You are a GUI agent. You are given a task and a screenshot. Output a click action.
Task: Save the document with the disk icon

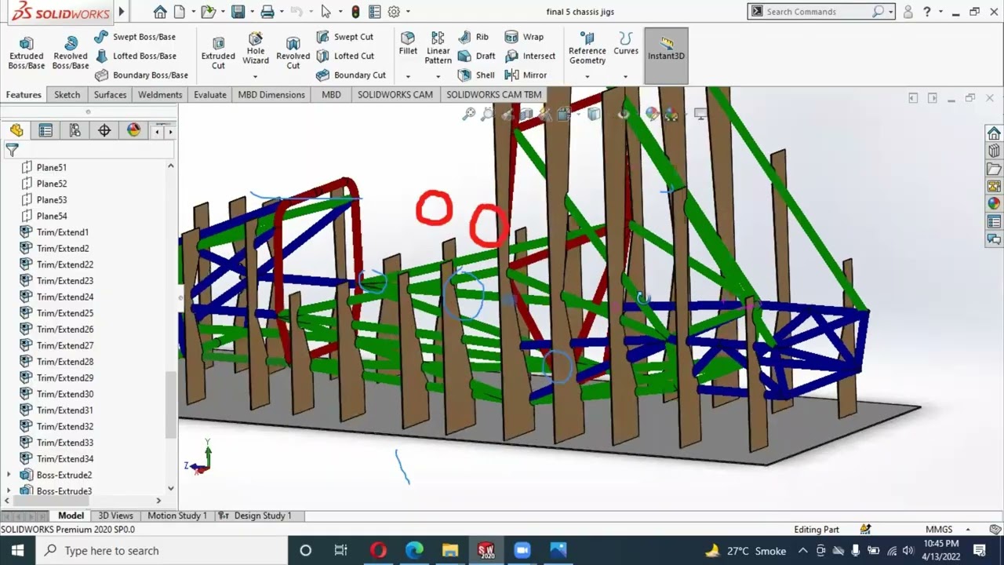[x=238, y=12]
